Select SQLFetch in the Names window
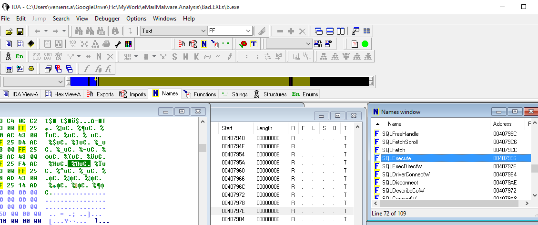This screenshot has height=225, width=538. [x=394, y=150]
